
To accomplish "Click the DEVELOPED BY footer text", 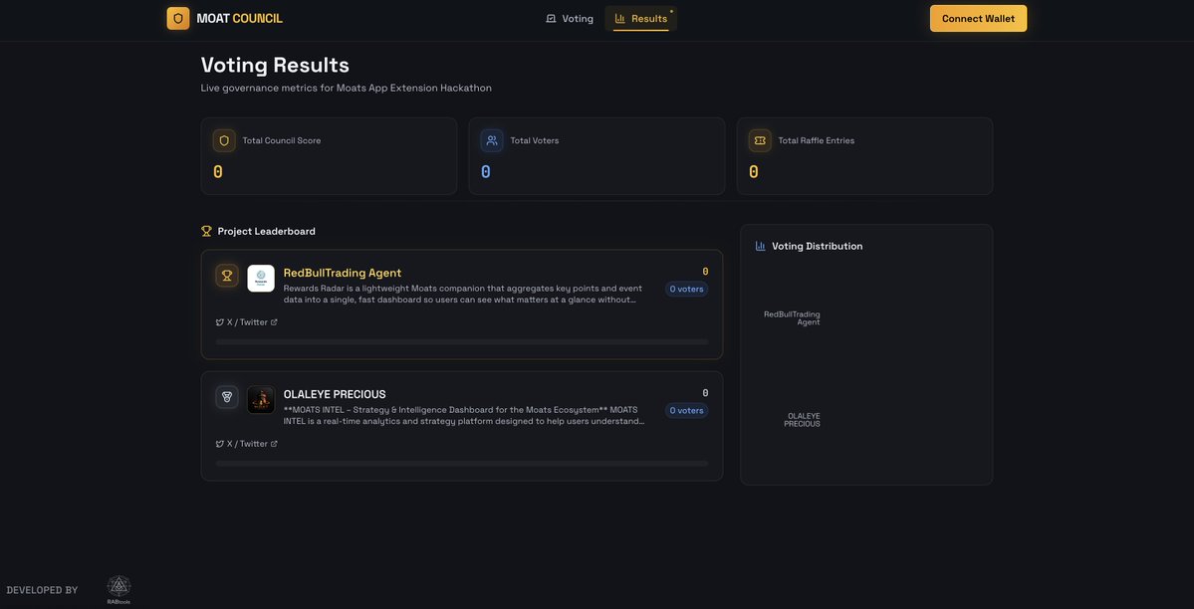I will click(42, 590).
